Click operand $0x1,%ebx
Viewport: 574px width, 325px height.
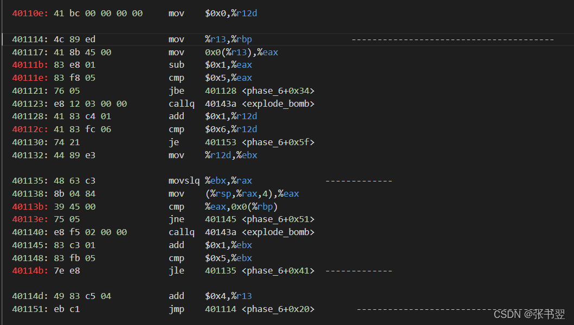click(x=228, y=245)
